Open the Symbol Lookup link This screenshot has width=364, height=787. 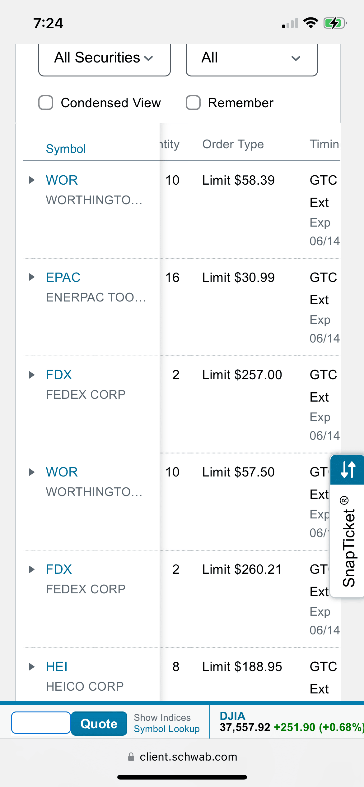tap(167, 729)
